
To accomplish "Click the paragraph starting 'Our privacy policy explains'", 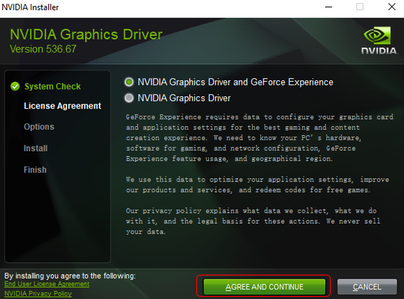I will click(253, 221).
